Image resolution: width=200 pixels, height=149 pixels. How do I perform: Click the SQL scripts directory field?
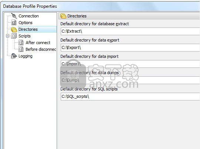[130, 96]
